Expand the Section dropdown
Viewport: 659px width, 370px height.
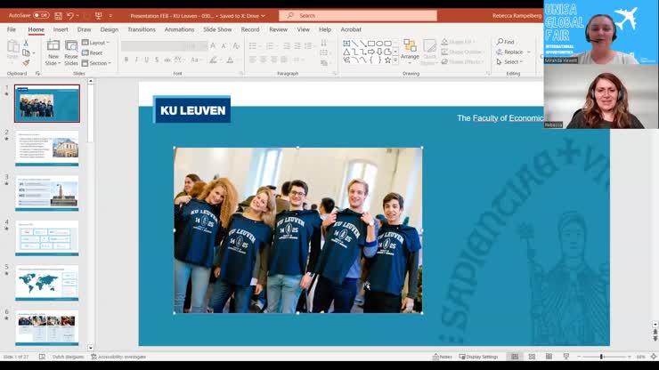(98, 63)
